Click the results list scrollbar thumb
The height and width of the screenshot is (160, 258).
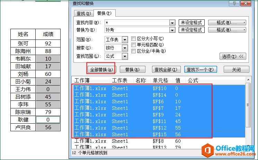point(248,105)
